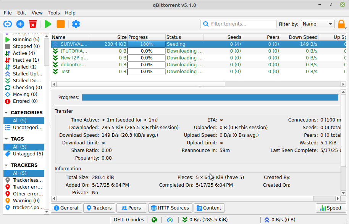The height and width of the screenshot is (224, 349).
Task: Open Options via the blue gear icon
Action: (76, 24)
